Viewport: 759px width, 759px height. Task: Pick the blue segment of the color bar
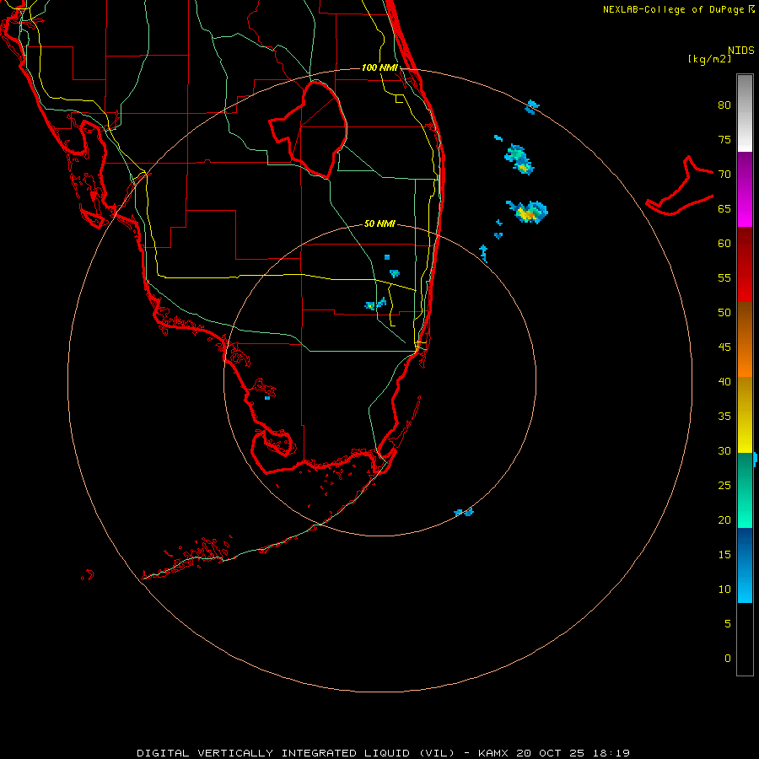(745, 565)
